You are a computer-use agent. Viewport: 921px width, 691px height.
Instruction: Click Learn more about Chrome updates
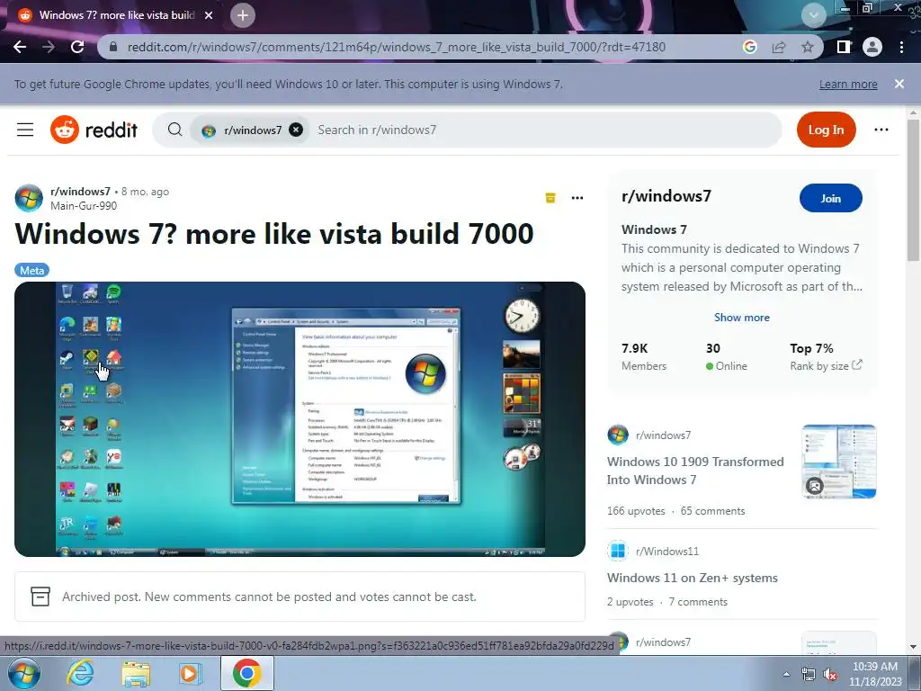pyautogui.click(x=848, y=84)
